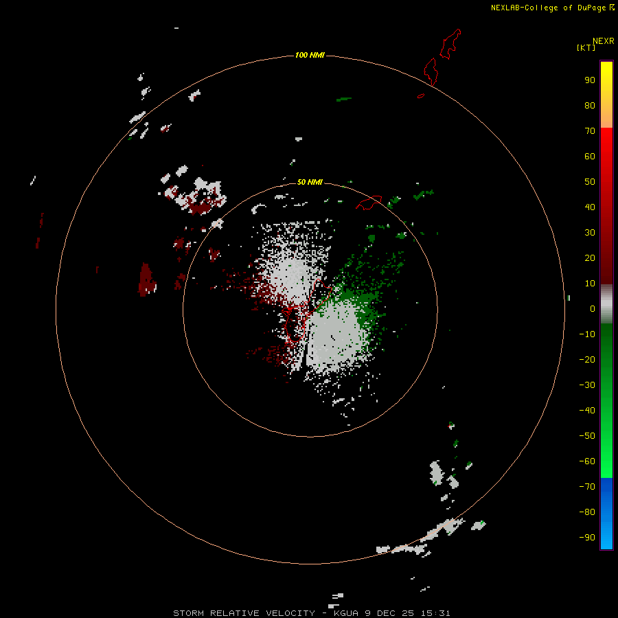Image resolution: width=618 pixels, height=618 pixels.
Task: Click the 60 value on velocity scale
Action: 590,157
